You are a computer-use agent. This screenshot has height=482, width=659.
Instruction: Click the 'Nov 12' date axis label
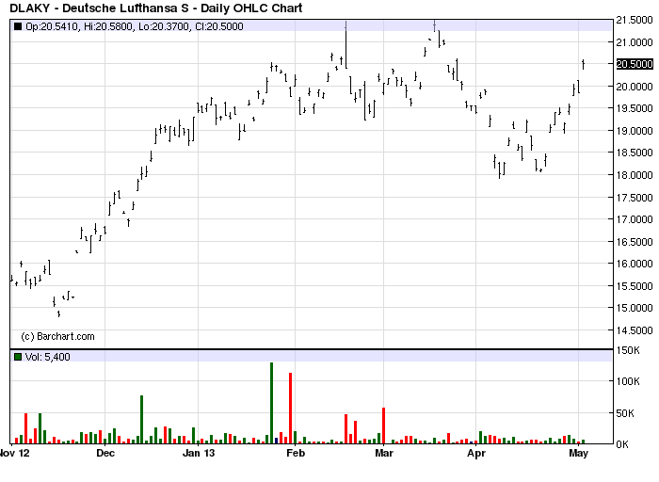coord(15,453)
